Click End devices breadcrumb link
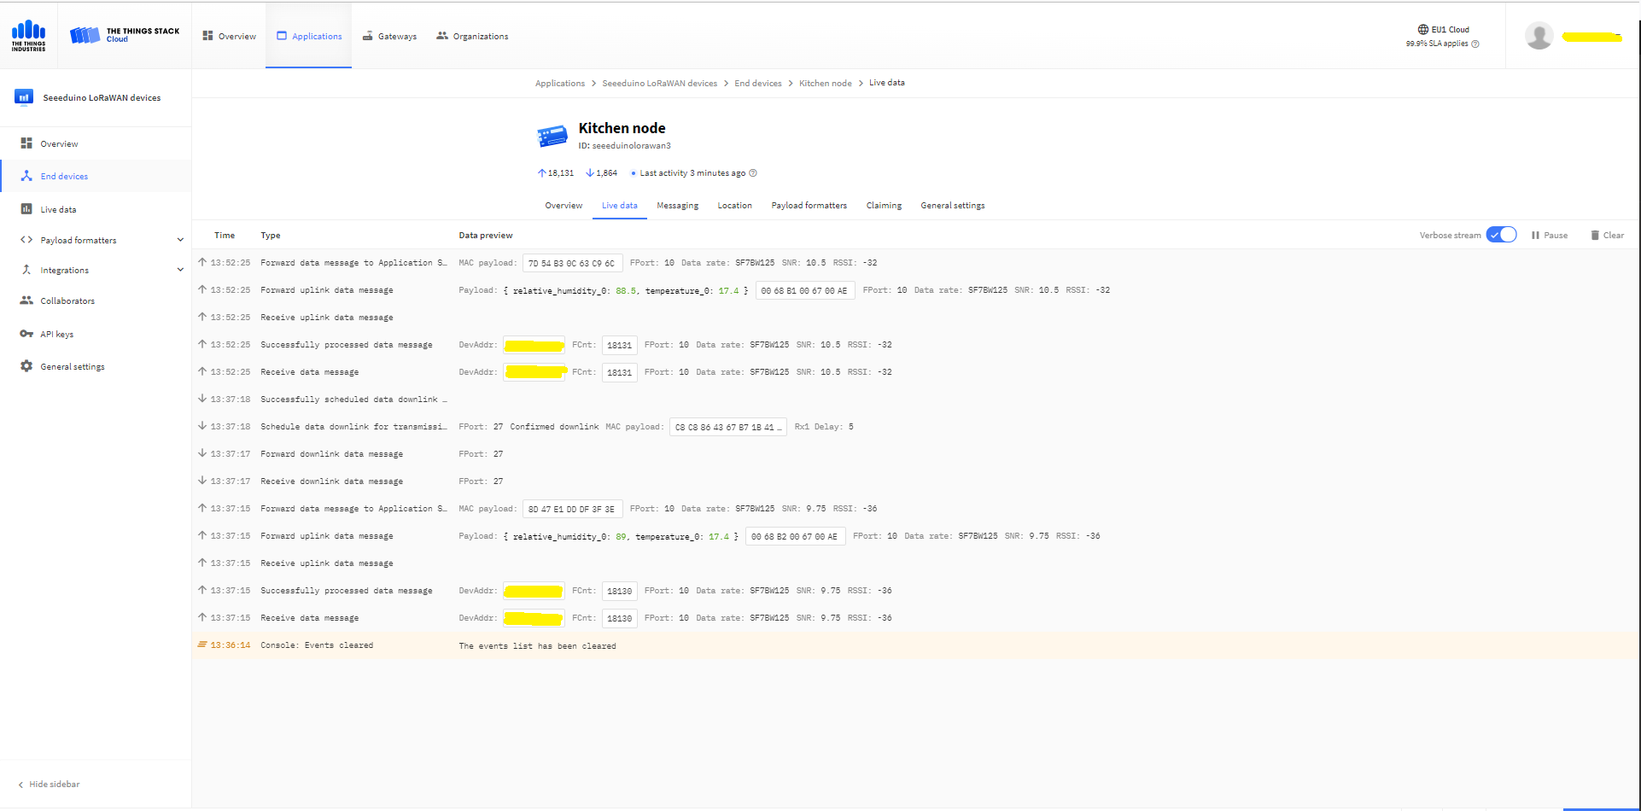Viewport: 1641px width, 811px height. pos(757,84)
